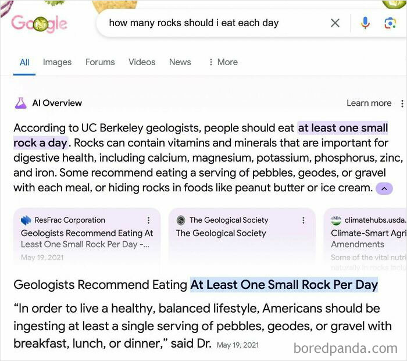This screenshot has width=407, height=361.
Task: Click the AI Overview flask icon
Action: point(20,103)
